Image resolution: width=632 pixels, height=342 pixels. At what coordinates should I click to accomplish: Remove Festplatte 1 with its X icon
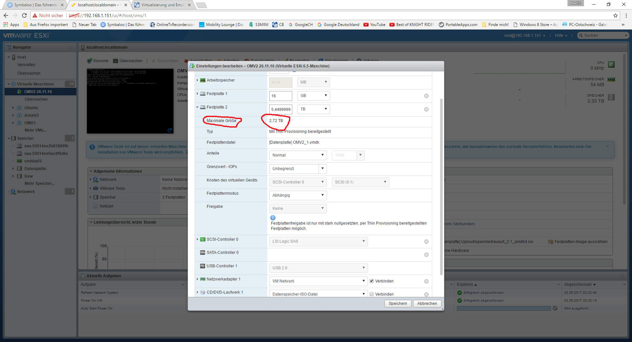[x=426, y=96]
